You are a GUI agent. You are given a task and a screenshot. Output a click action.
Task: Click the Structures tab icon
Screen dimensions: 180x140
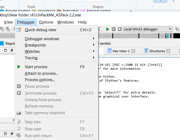(146, 51)
